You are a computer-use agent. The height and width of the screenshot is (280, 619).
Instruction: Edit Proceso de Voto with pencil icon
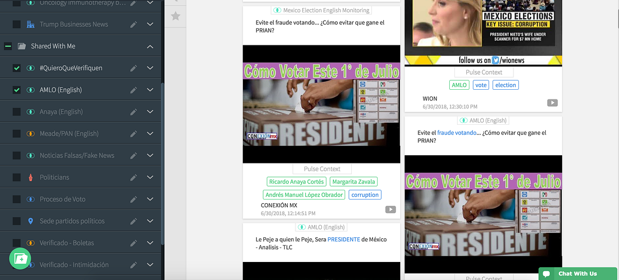[133, 199]
